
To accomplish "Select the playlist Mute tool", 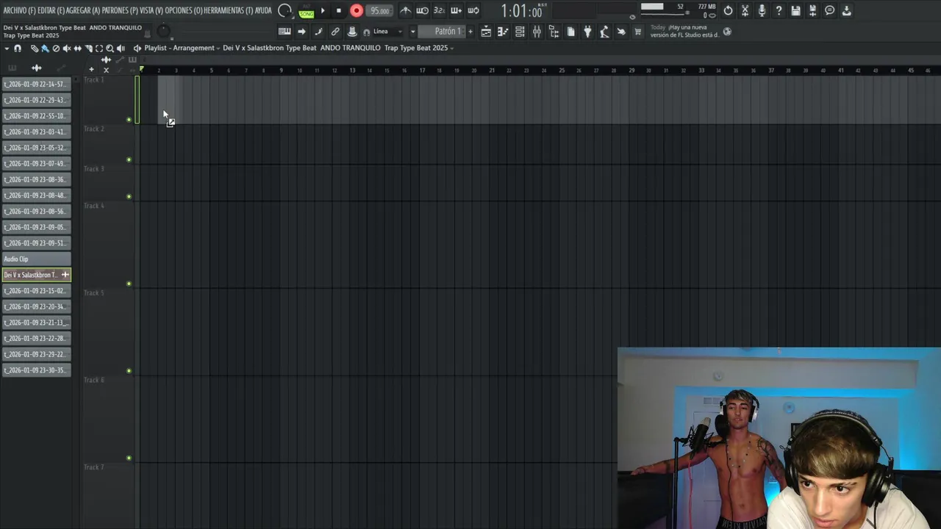I will [x=67, y=48].
